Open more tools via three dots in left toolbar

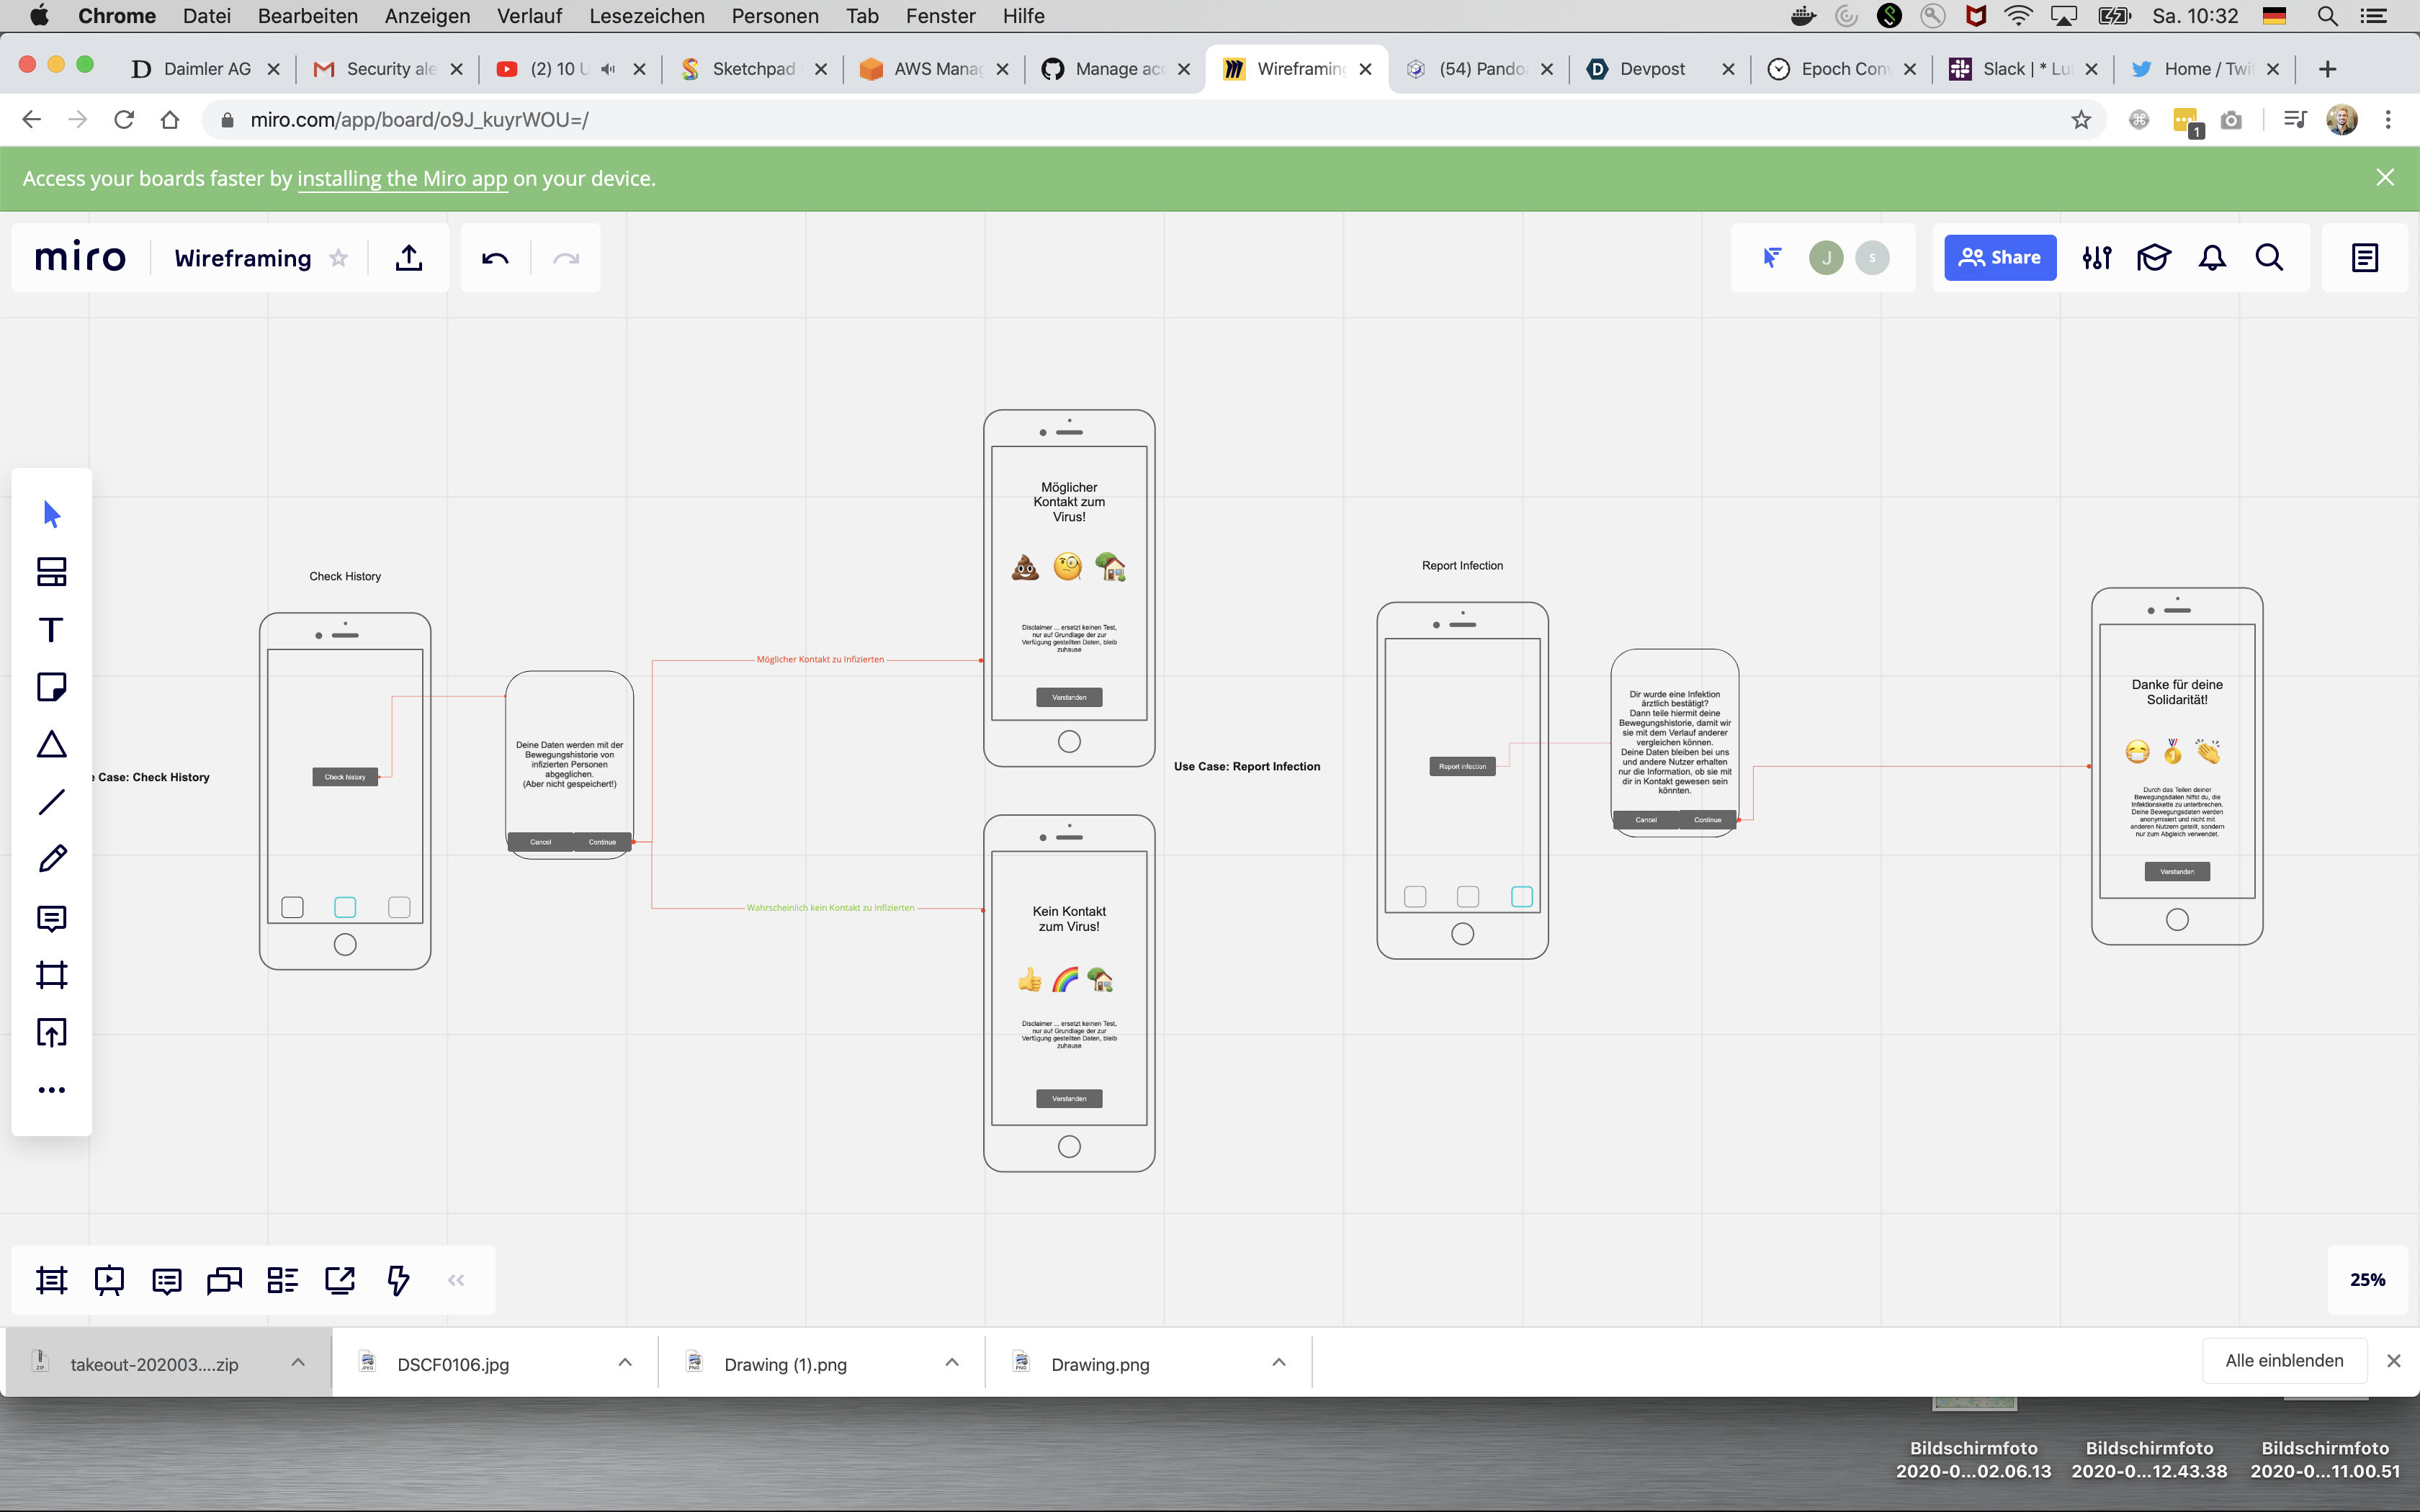click(x=51, y=1090)
